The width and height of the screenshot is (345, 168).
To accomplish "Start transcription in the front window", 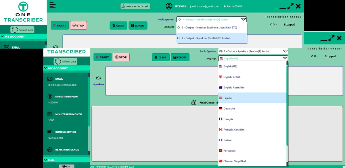I will [102, 57].
